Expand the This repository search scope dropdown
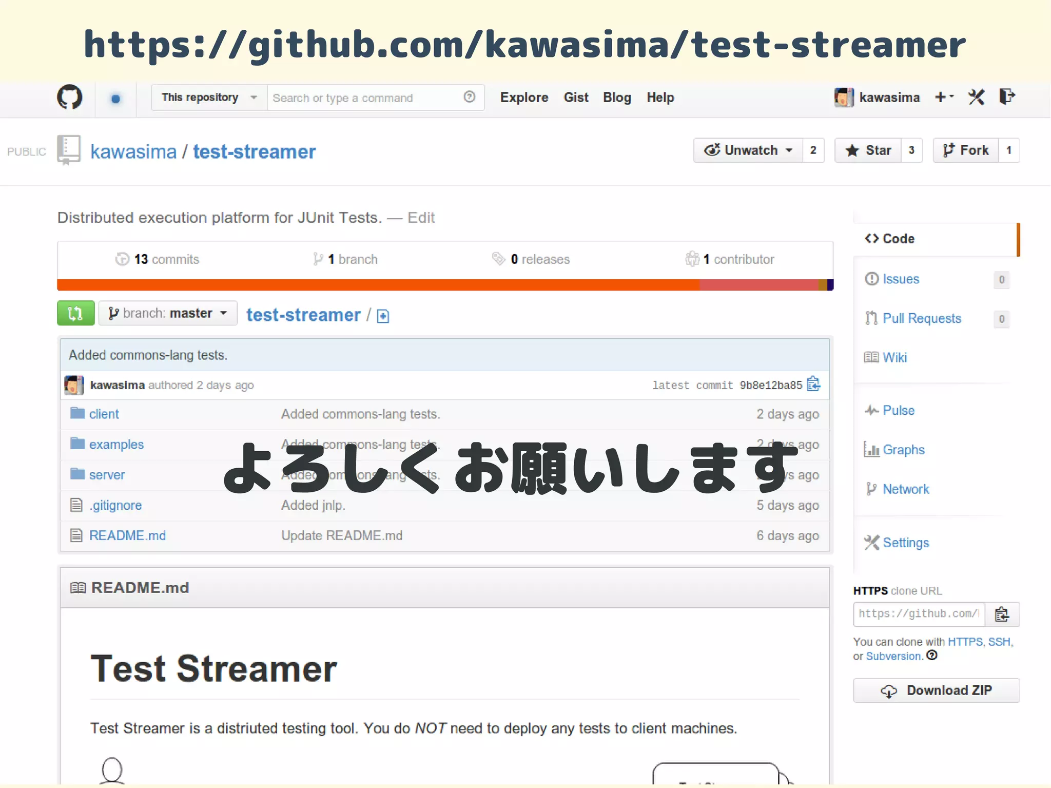1051x788 pixels. [x=209, y=98]
